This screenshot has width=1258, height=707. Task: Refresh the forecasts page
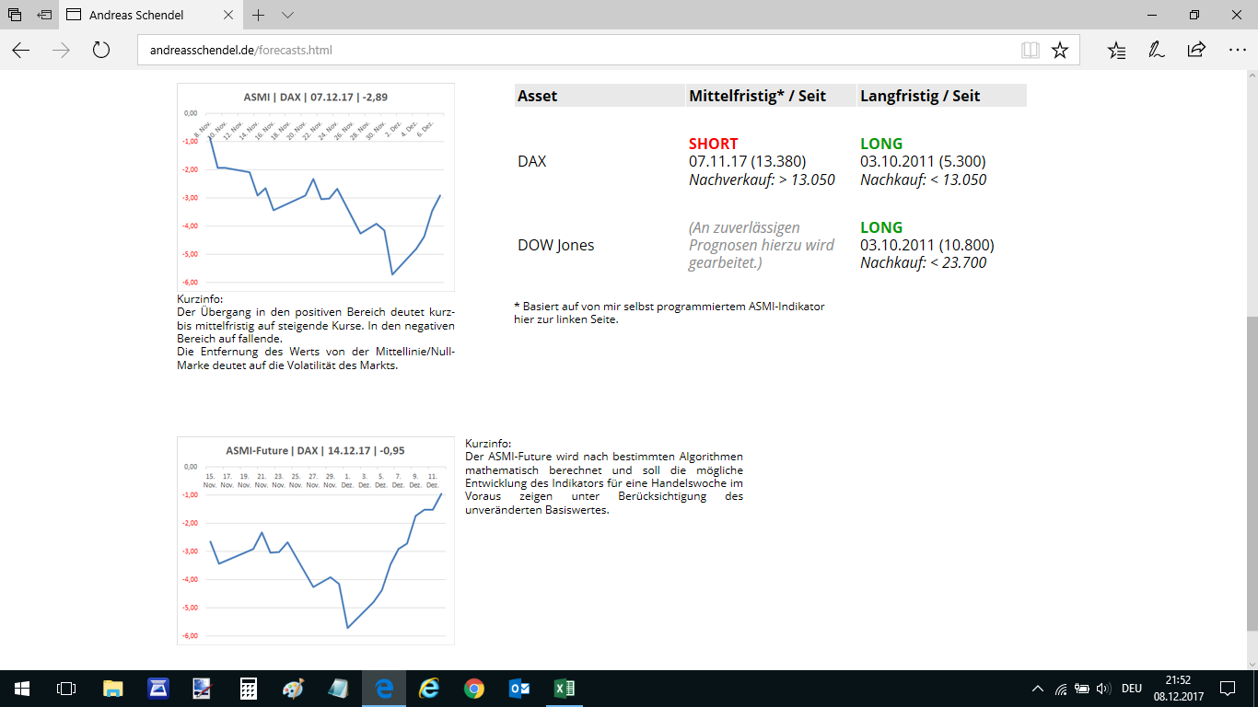point(101,50)
